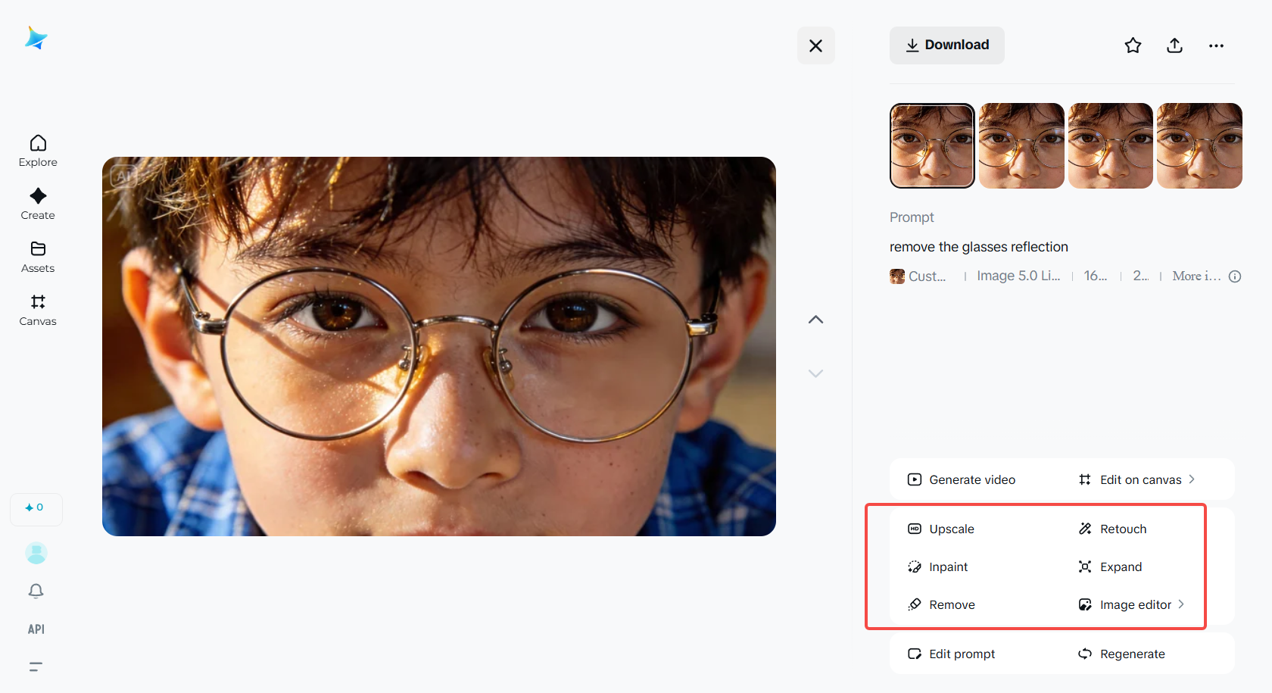Click the prompt text 'remove the glasses reflection'

[x=978, y=247]
